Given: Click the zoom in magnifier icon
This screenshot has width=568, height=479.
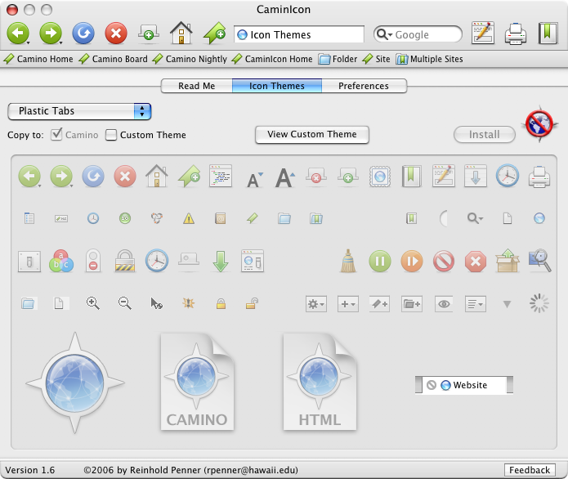Looking at the screenshot, I should (x=92, y=303).
